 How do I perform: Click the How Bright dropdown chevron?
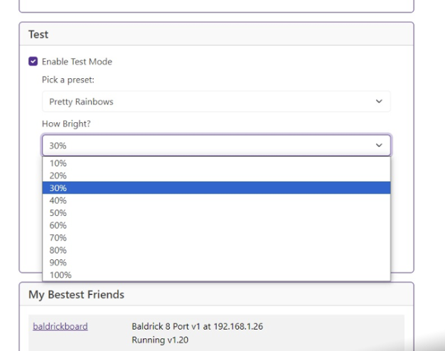(379, 146)
